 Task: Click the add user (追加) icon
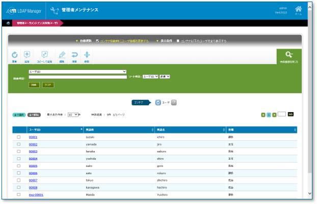[27, 55]
